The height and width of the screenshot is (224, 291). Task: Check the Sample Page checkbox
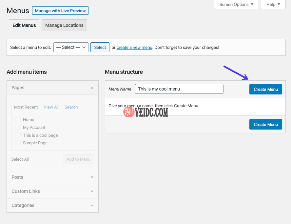click(18, 143)
